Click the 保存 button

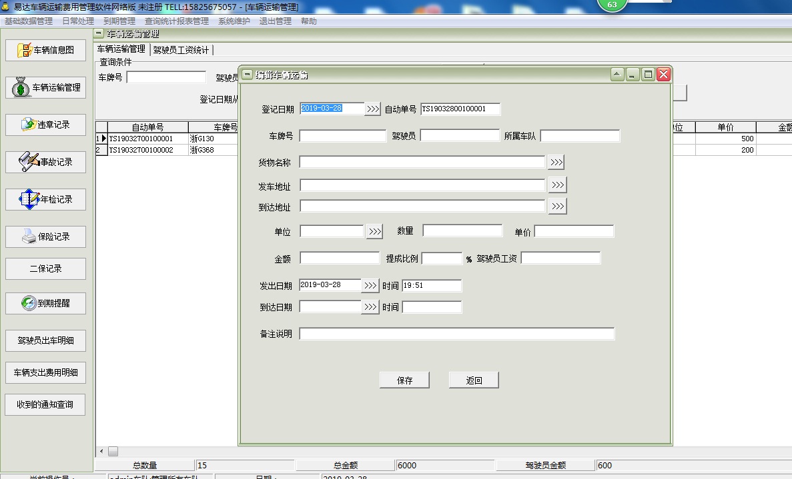(x=404, y=380)
